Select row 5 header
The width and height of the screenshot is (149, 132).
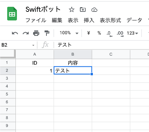pos(8,94)
